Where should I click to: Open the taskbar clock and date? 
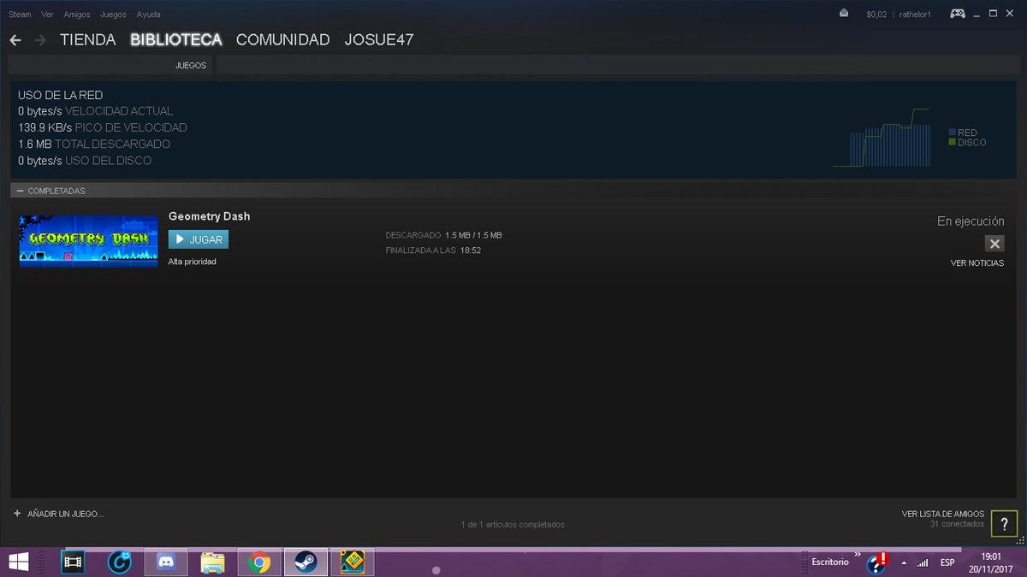point(990,562)
